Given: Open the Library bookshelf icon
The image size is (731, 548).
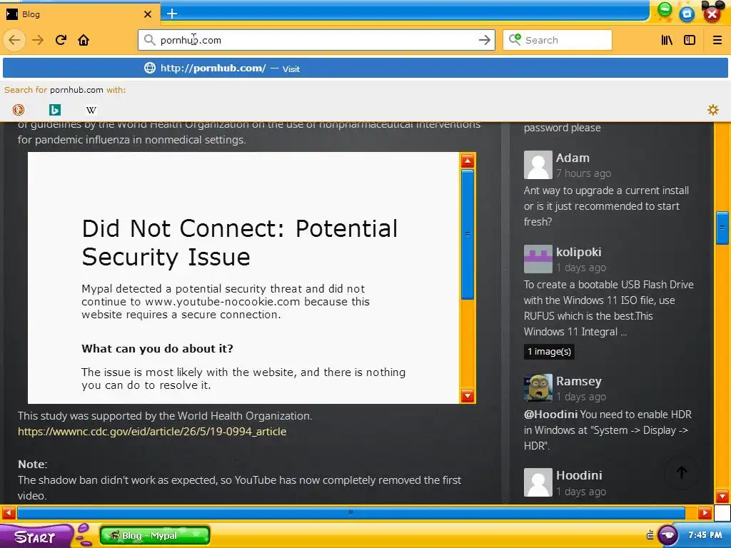Looking at the screenshot, I should click(x=667, y=40).
